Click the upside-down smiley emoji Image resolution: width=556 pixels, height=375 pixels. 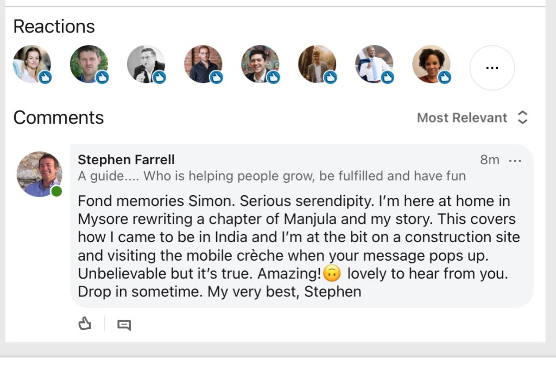[x=331, y=274]
